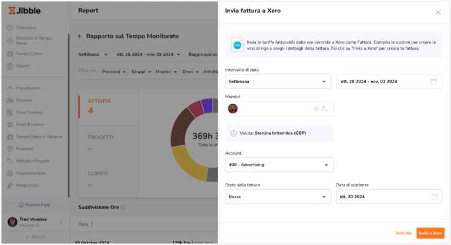Click Posizioni in Tempo Reale pin icon
451x245 pixels.
pyautogui.click(x=10, y=41)
